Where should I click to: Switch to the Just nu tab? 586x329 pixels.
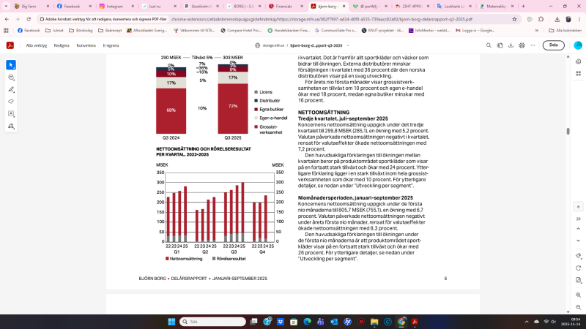[x=159, y=7]
